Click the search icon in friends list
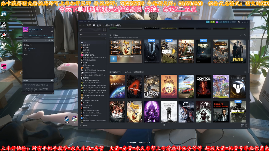The height and width of the screenshot is (151, 269). [46, 40]
